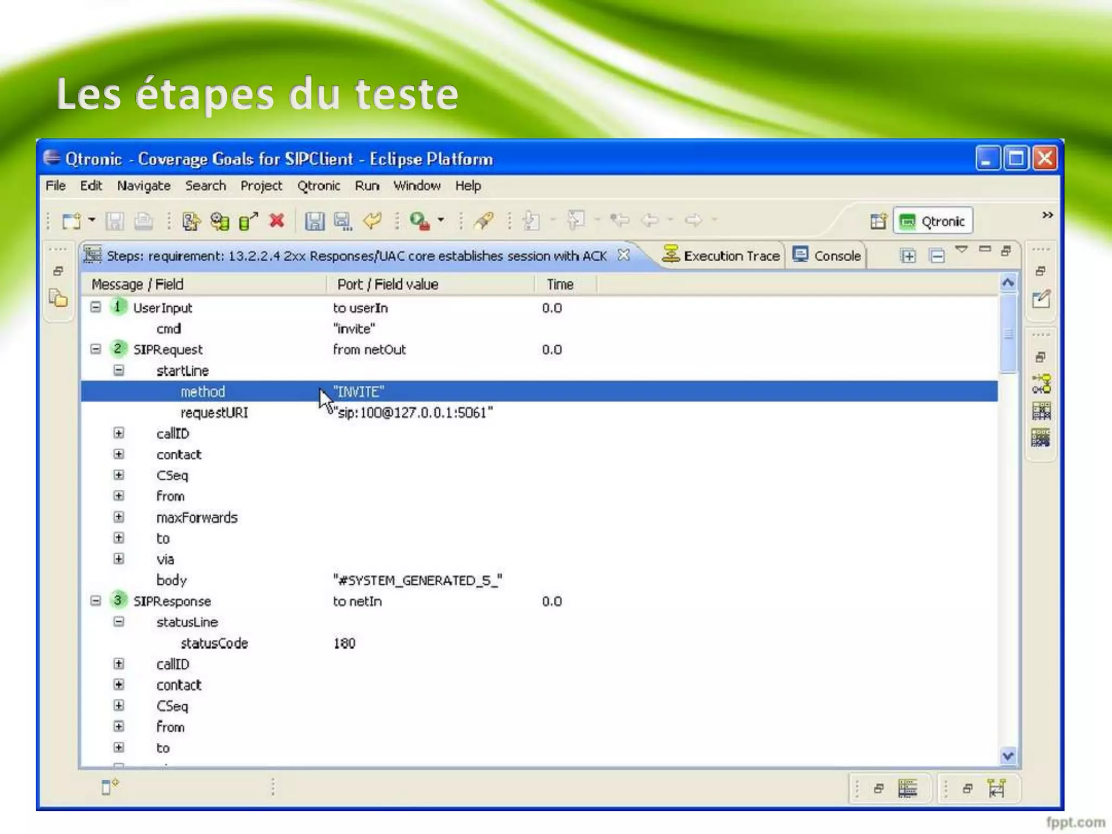Click the External Tools run icon

coord(420,220)
